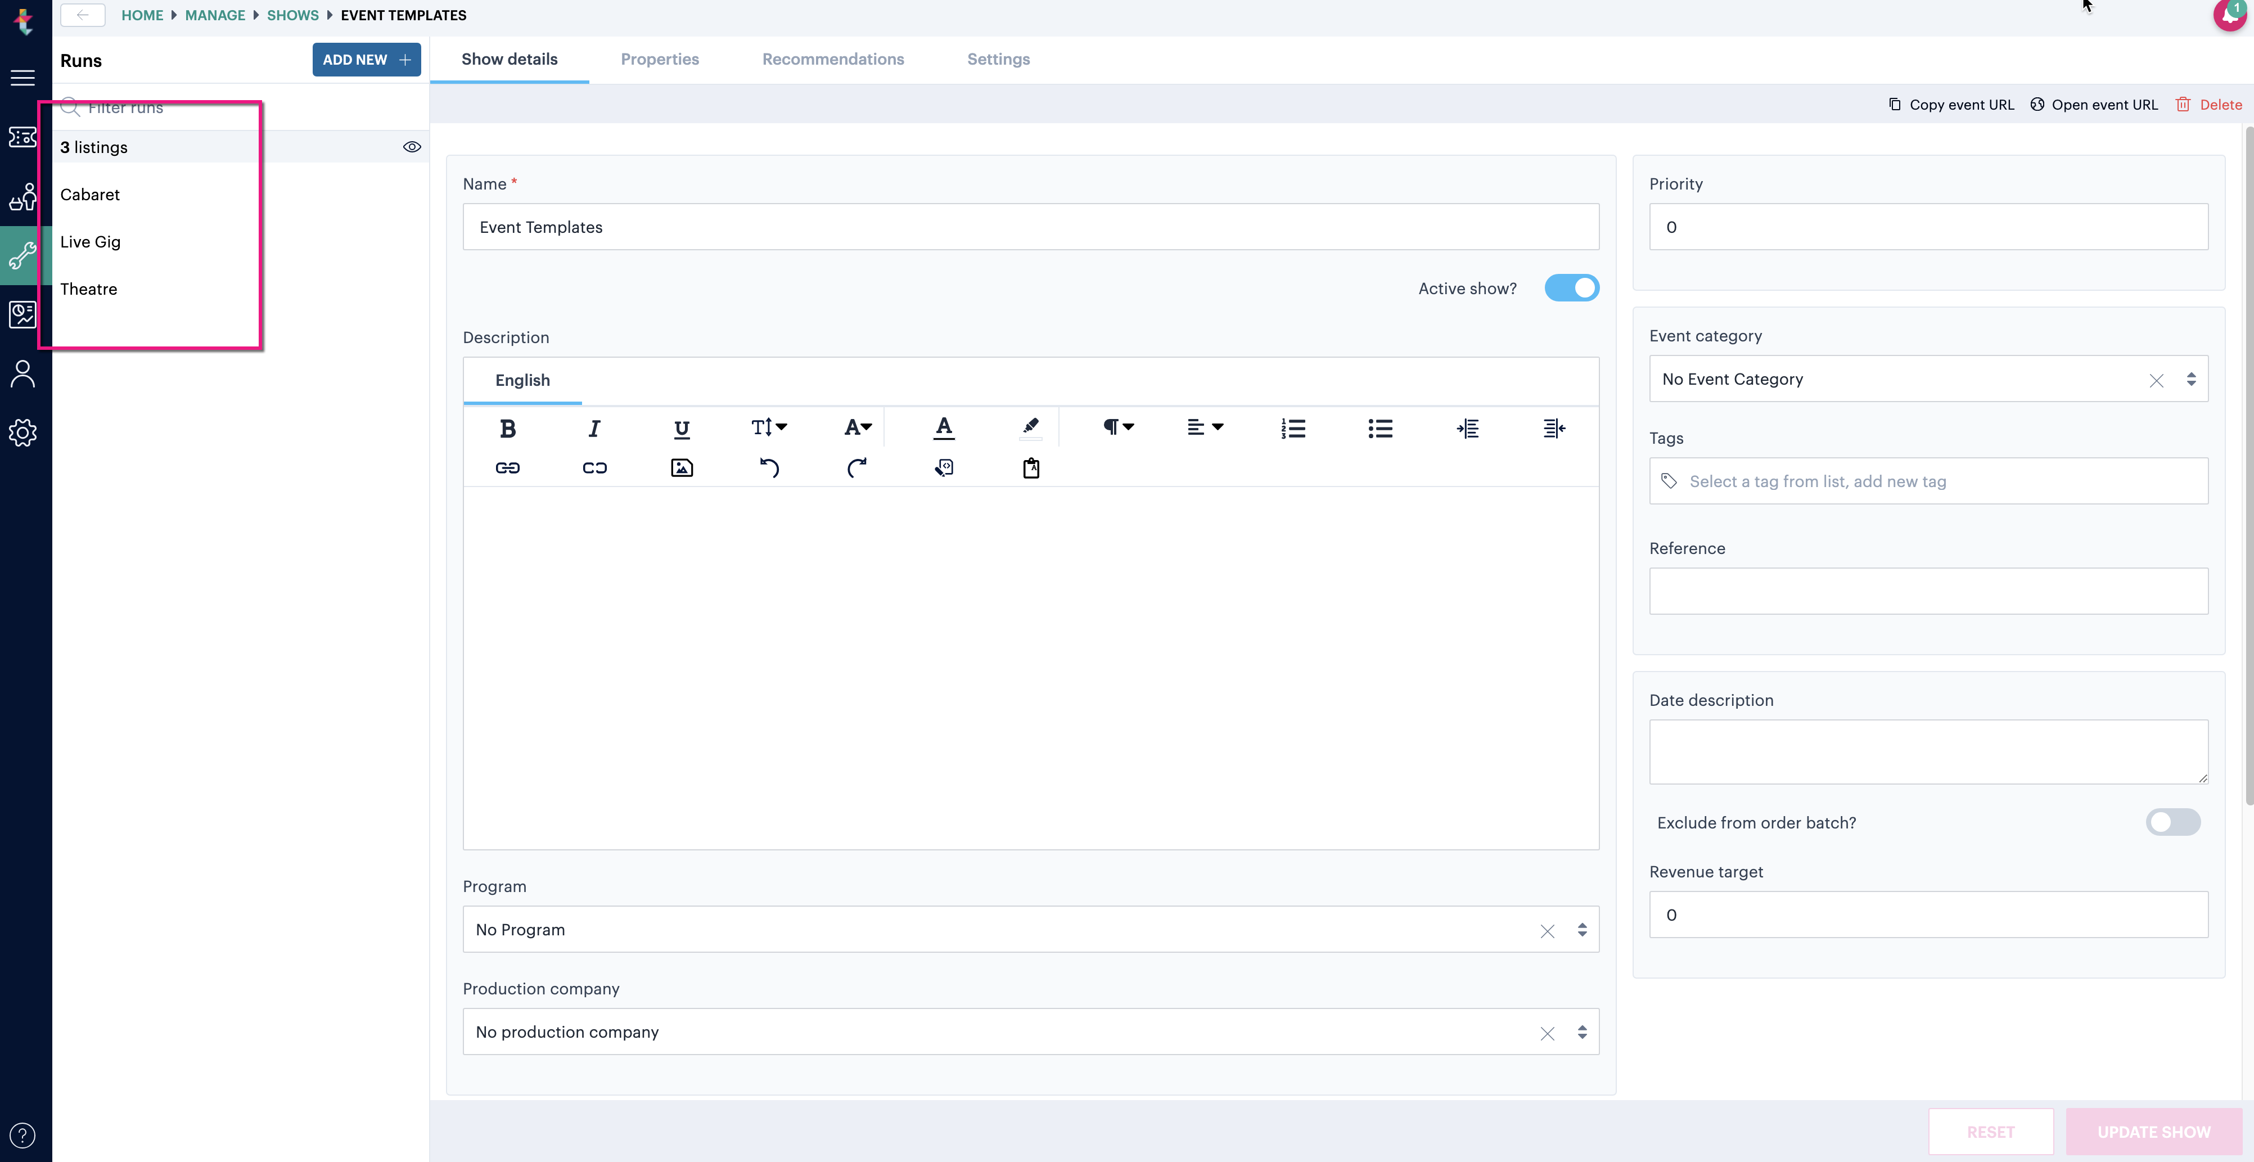Screen dimensions: 2254x1162
Task: Decrease indent in the description editor
Action: pyautogui.click(x=1554, y=428)
